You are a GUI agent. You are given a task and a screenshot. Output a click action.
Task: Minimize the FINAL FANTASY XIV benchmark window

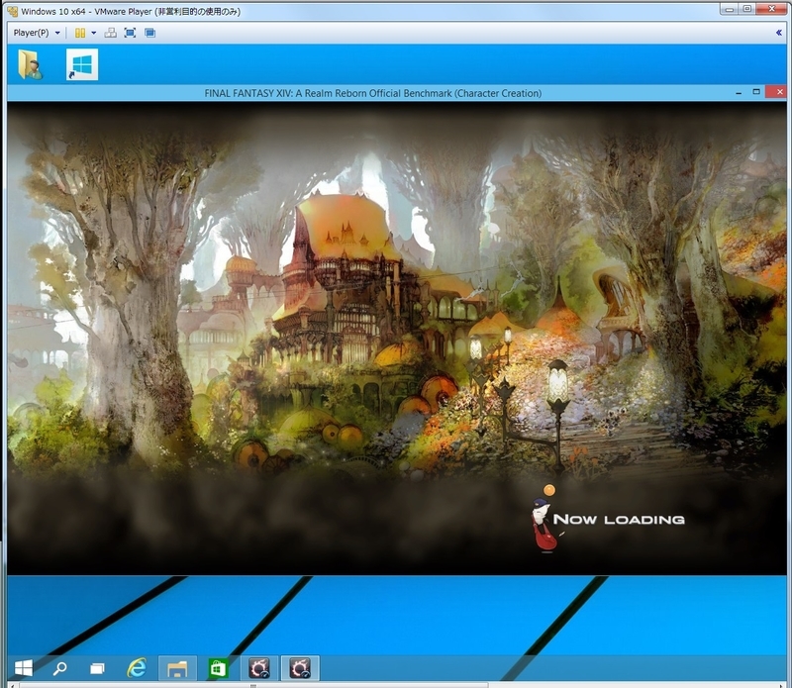[x=739, y=93]
